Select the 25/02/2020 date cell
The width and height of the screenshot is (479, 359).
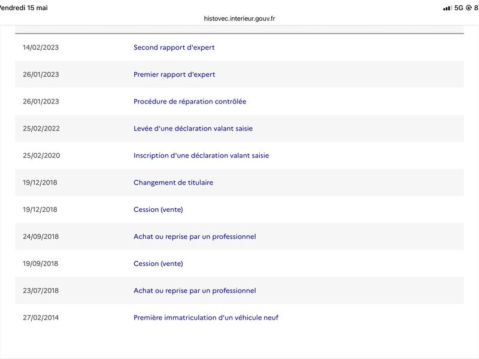point(41,156)
